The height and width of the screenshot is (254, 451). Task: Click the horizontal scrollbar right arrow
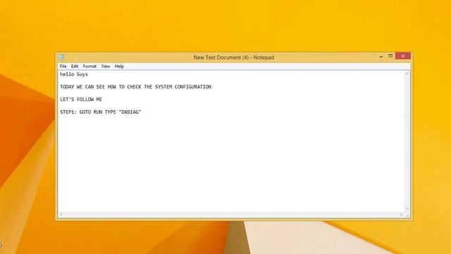pos(401,214)
